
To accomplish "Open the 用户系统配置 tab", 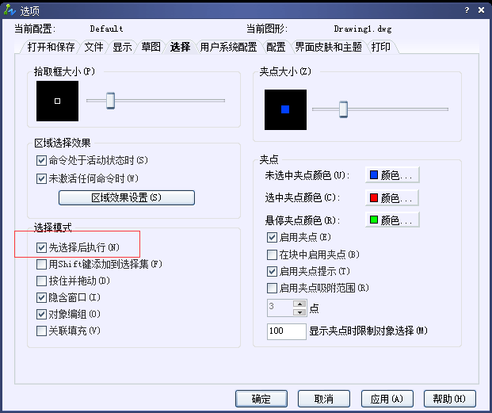I will coord(228,47).
